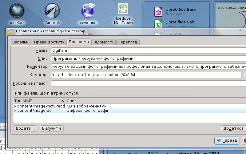Click into the Опис input field
This screenshot has height=154, width=246.
[x=149, y=59]
